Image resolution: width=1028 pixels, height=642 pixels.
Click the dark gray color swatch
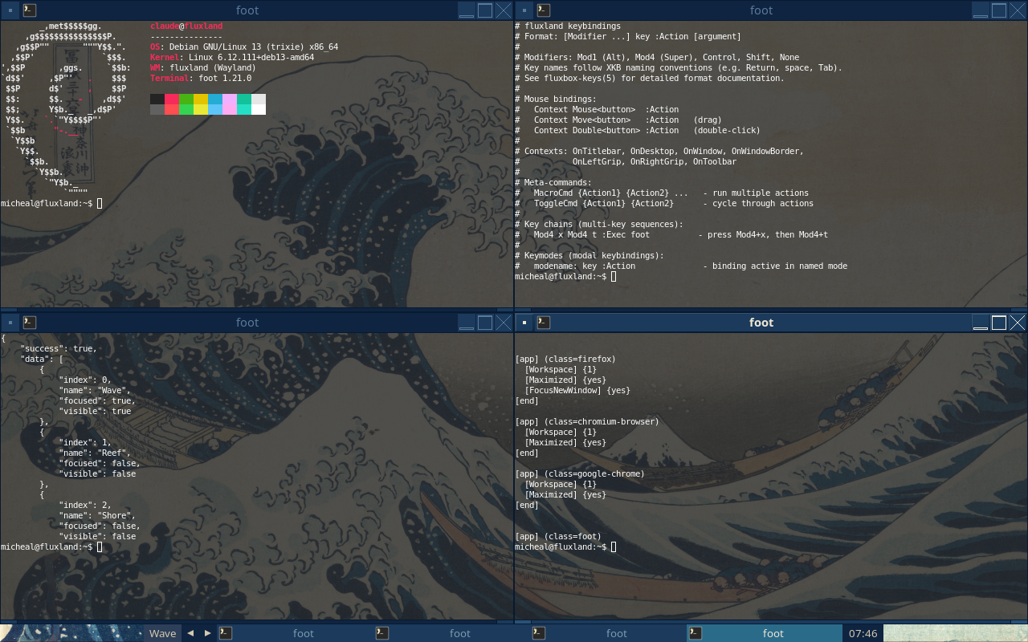coord(157,109)
